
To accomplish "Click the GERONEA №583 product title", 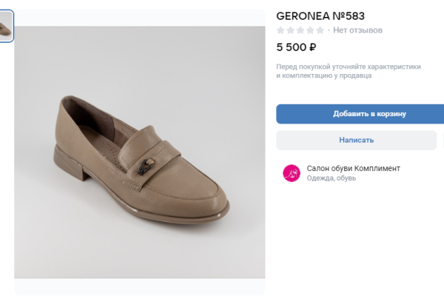I will tap(320, 15).
